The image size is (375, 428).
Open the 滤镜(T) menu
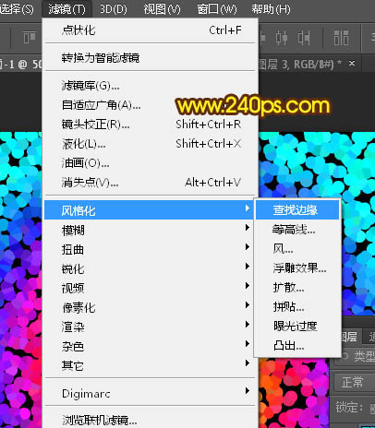tap(67, 9)
